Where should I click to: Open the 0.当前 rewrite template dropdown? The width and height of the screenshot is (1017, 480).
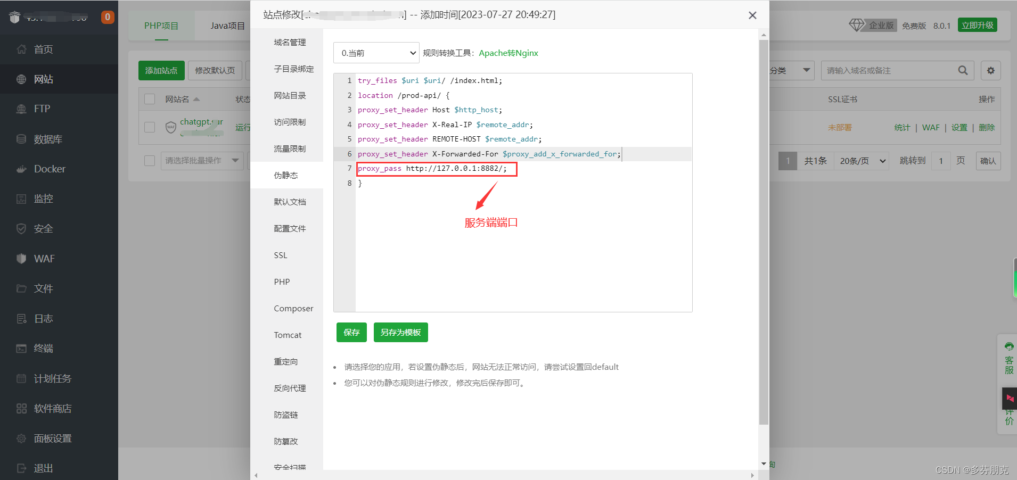pos(376,53)
